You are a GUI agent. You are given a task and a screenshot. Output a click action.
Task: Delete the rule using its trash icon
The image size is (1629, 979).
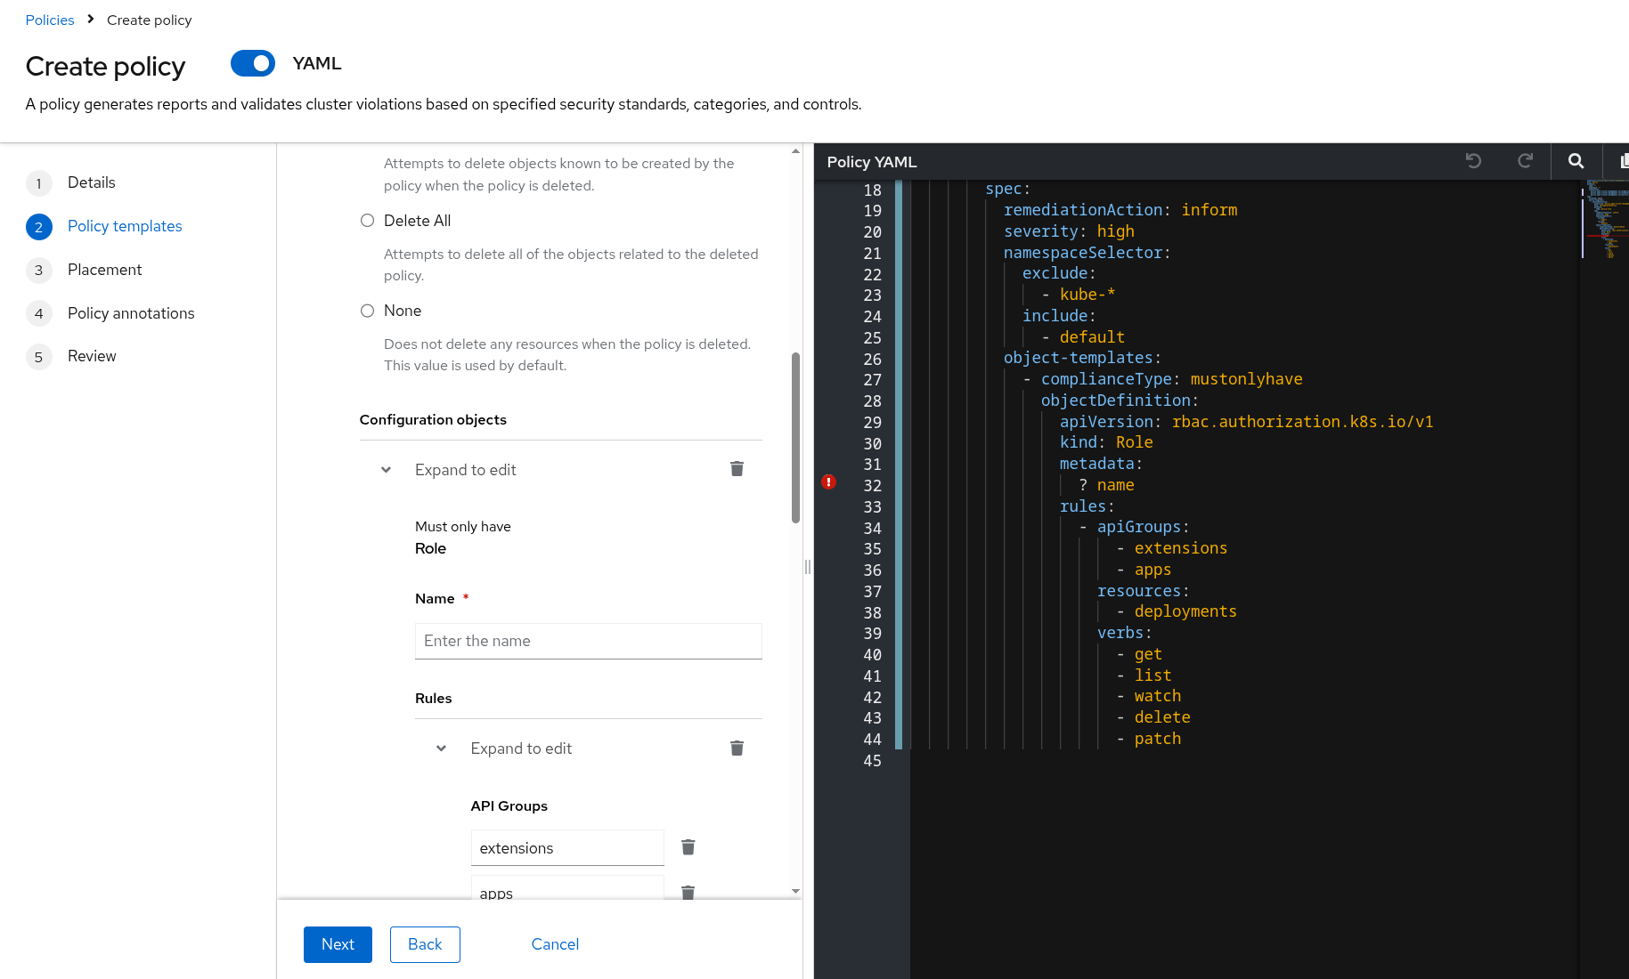737,748
